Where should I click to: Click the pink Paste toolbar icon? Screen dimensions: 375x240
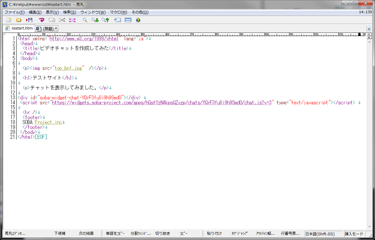[x=72, y=20]
